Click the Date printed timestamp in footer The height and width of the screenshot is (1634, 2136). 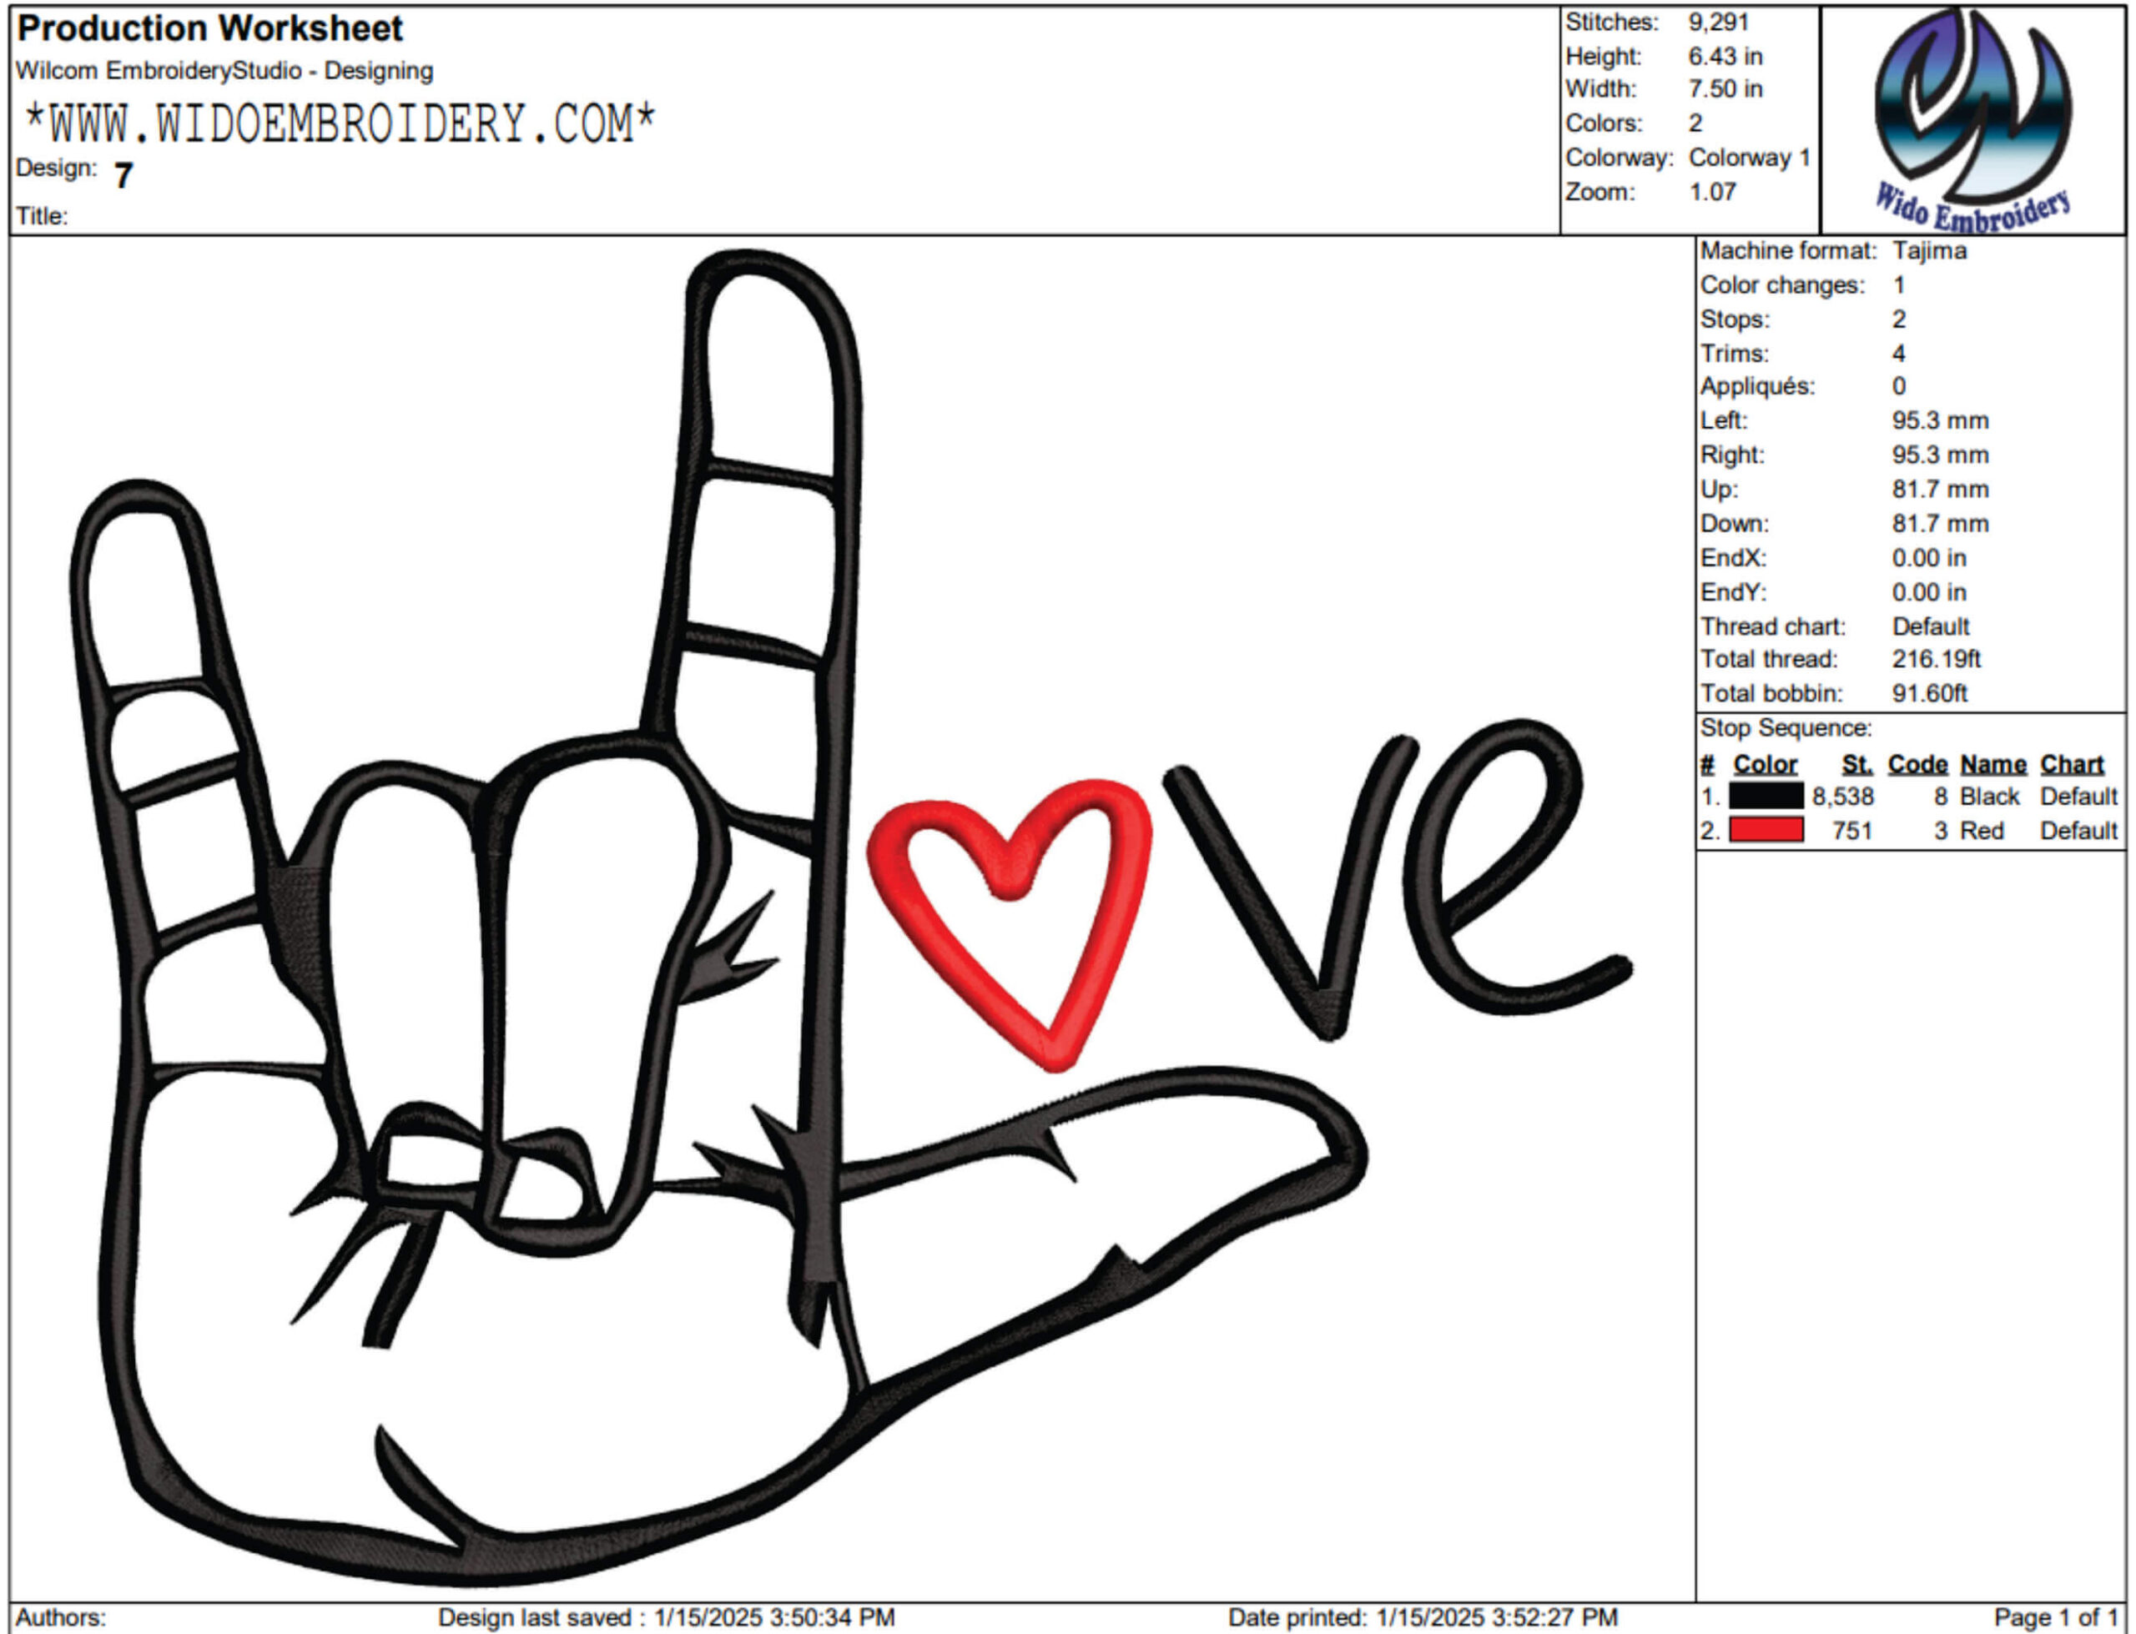coord(1423,1617)
